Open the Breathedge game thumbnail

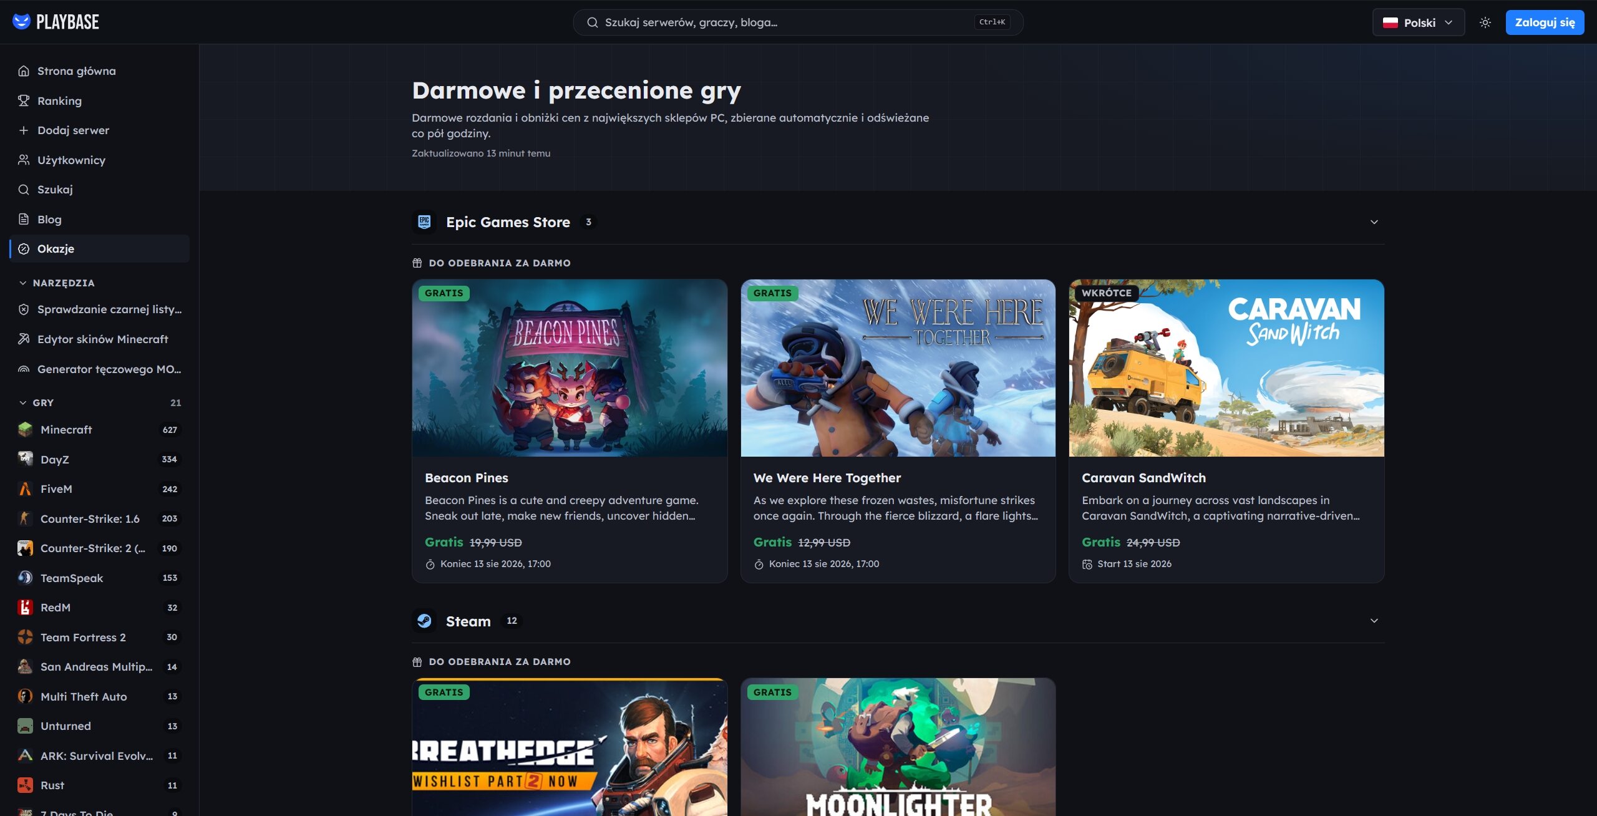coord(570,747)
